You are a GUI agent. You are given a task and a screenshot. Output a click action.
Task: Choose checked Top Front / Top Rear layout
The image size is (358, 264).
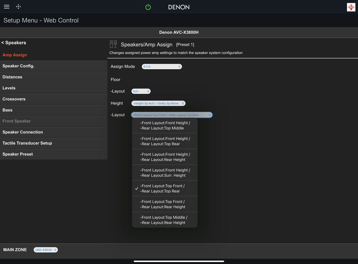[x=165, y=188]
